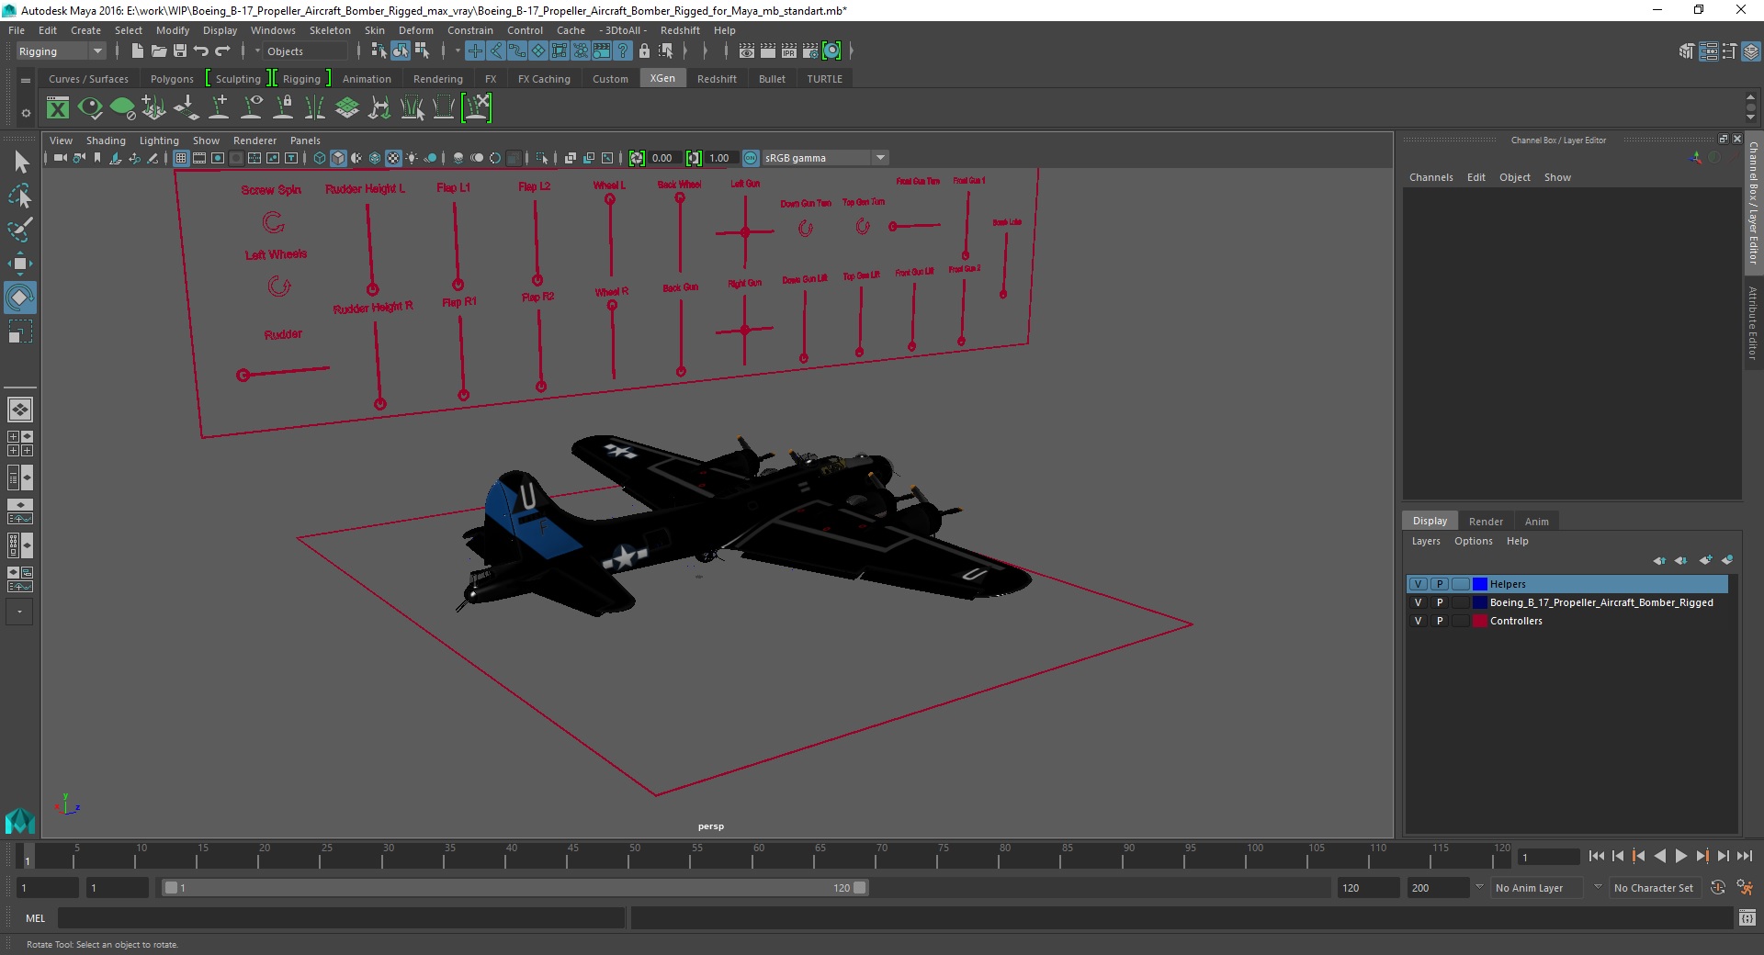Open shelf tab list menu icon
Viewport: 1764px width, 955px height.
[x=26, y=80]
